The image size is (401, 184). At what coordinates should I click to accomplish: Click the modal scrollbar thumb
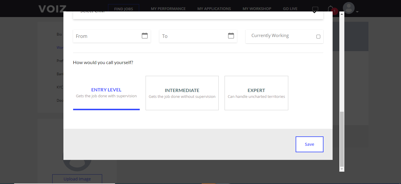point(342,139)
